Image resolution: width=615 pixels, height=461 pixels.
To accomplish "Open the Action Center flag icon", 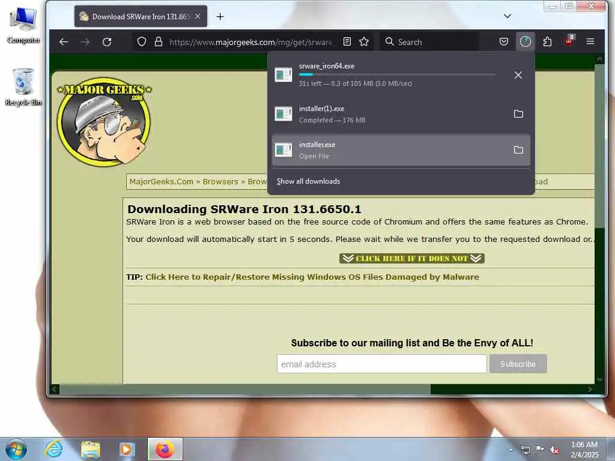I will [540, 450].
